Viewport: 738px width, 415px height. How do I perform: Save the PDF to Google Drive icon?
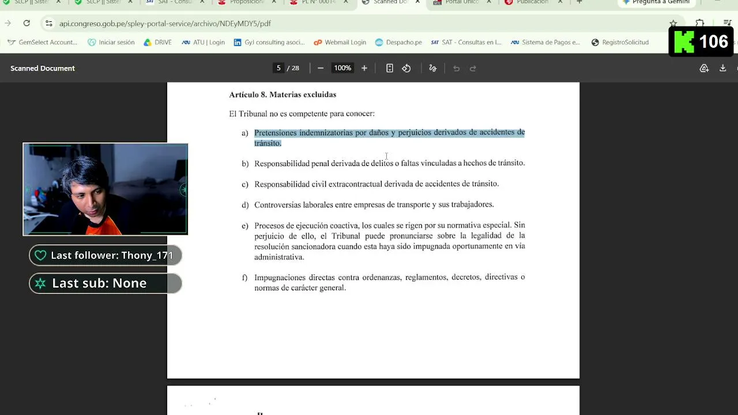point(704,68)
